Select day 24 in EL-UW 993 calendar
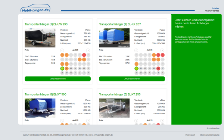The image size is (224, 140). [x=75, y=68]
